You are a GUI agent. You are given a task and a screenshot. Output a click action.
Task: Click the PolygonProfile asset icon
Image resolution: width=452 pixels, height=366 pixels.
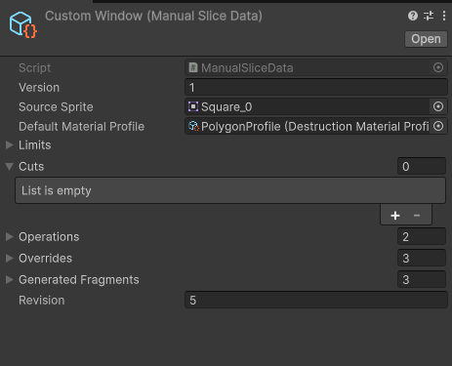coord(193,126)
